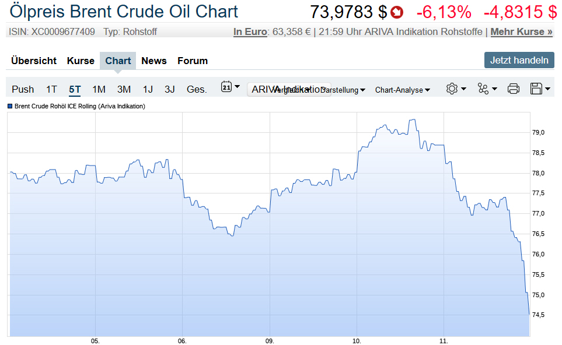Image resolution: width=562 pixels, height=345 pixels.
Task: Click the Brent Crude legend color square
Action: pos(11,106)
